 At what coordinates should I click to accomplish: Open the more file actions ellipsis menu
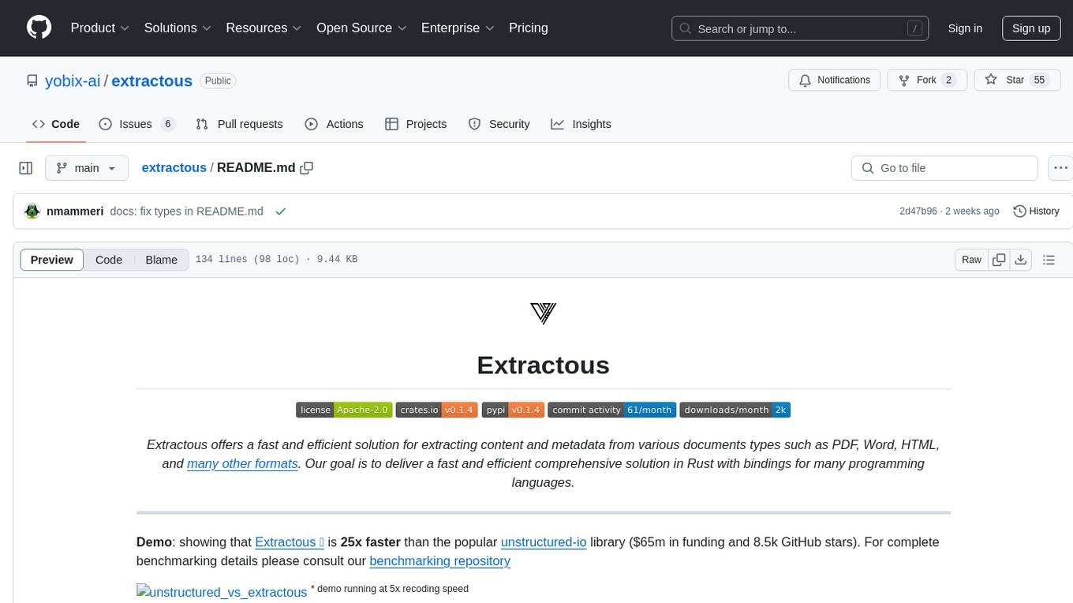pyautogui.click(x=1060, y=168)
